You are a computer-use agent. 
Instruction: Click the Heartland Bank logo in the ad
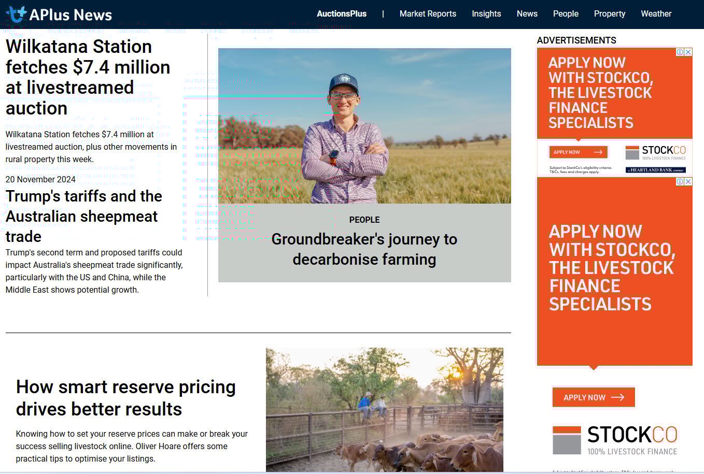[655, 170]
